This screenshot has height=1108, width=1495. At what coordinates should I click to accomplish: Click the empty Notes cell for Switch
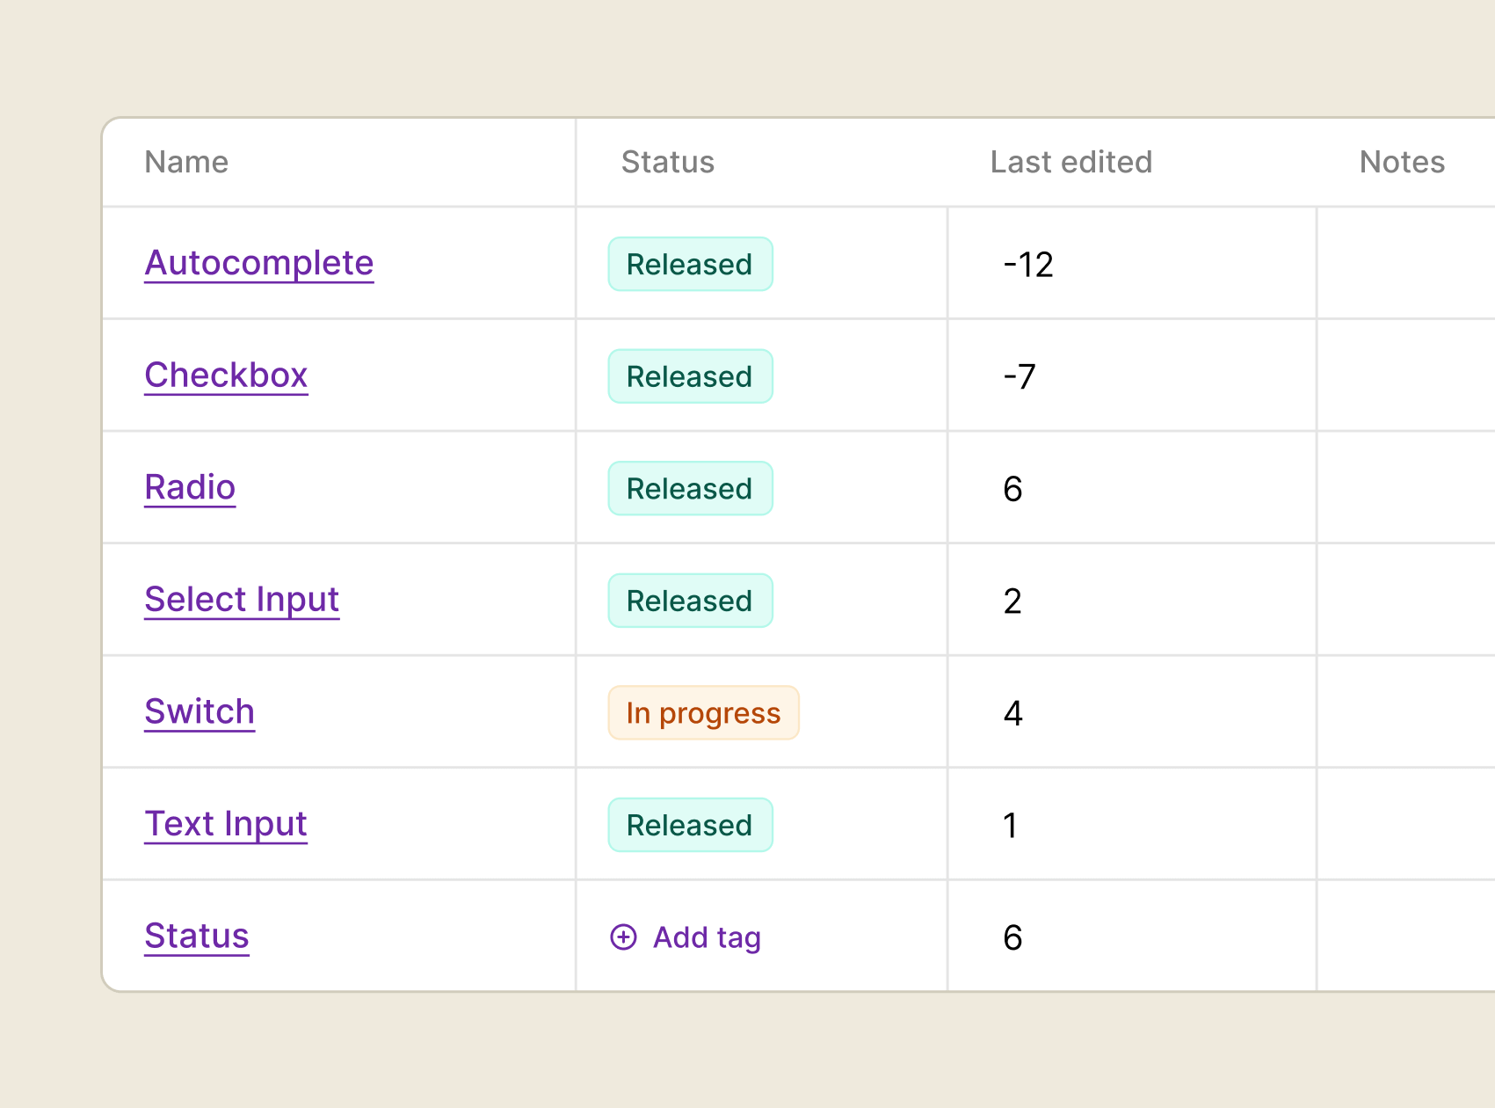coord(1404,712)
